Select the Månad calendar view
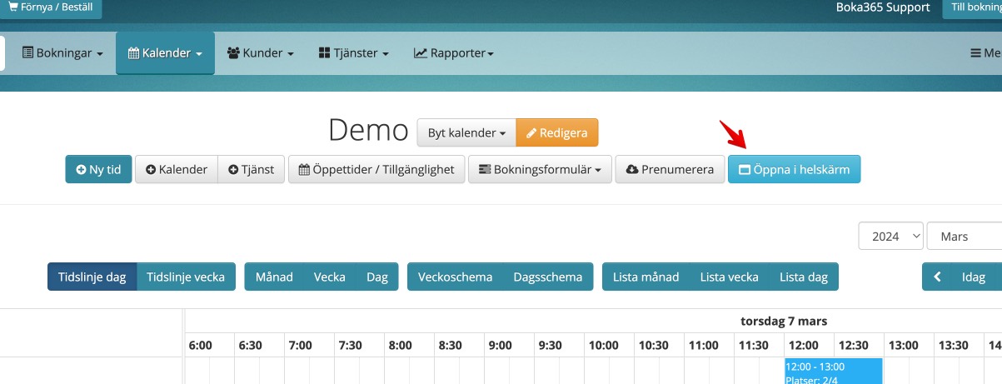The image size is (1002, 384). (x=274, y=277)
